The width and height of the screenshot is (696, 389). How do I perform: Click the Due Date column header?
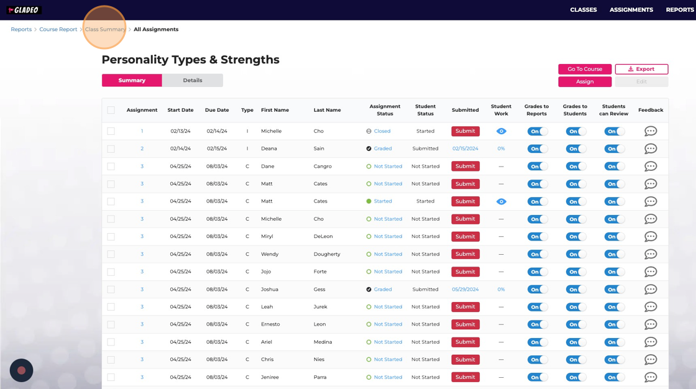tap(217, 110)
